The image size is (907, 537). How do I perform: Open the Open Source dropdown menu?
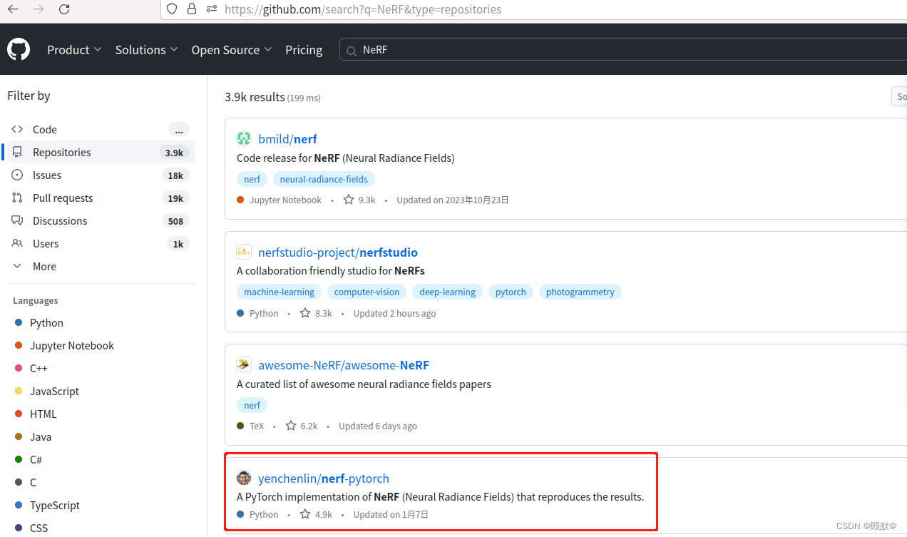pyautogui.click(x=232, y=50)
